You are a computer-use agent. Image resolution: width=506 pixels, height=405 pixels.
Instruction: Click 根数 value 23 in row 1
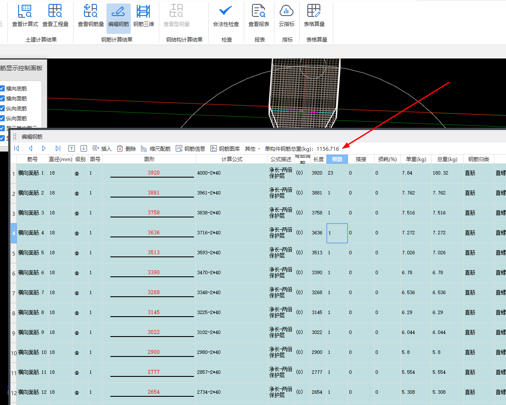coord(337,173)
